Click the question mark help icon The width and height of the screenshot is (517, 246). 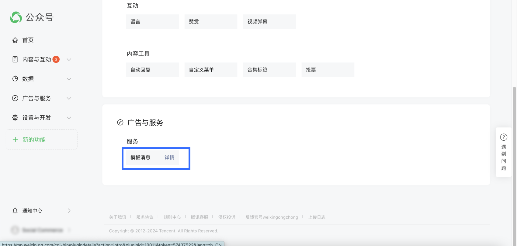[504, 137]
